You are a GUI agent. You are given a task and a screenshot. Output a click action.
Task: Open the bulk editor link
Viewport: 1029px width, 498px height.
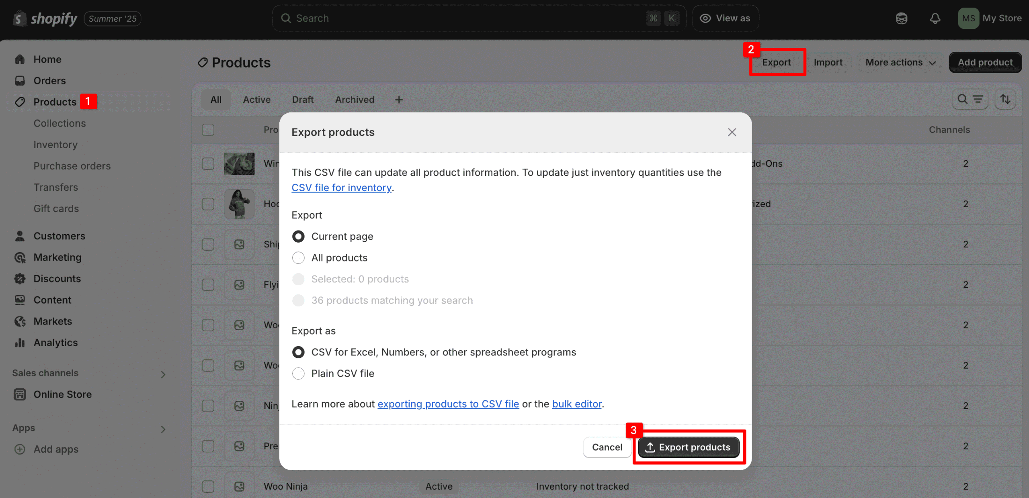coord(577,404)
